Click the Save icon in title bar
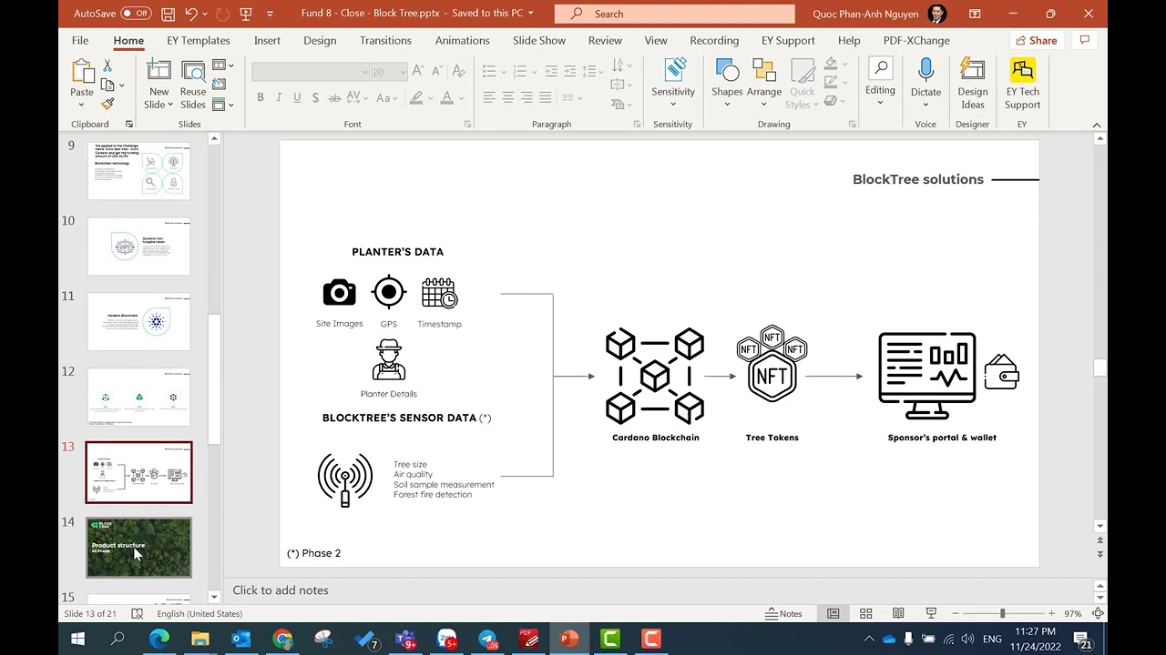Viewport: 1166px width, 655px height. (168, 14)
